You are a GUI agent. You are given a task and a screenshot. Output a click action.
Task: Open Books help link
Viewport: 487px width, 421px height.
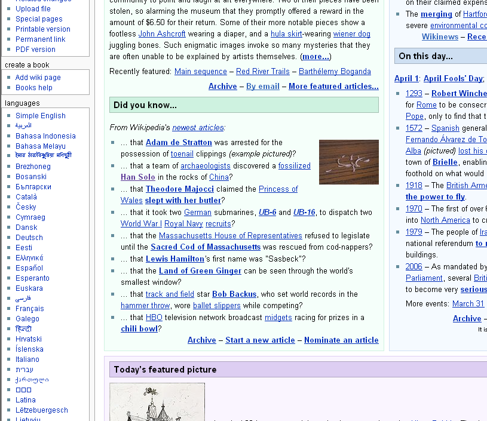coord(34,88)
